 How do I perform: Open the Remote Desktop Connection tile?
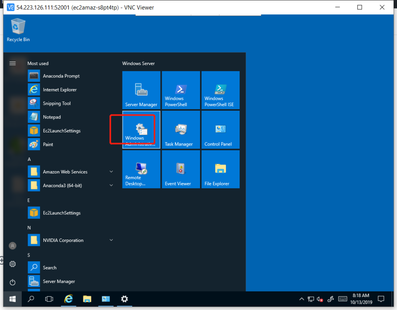(141, 169)
